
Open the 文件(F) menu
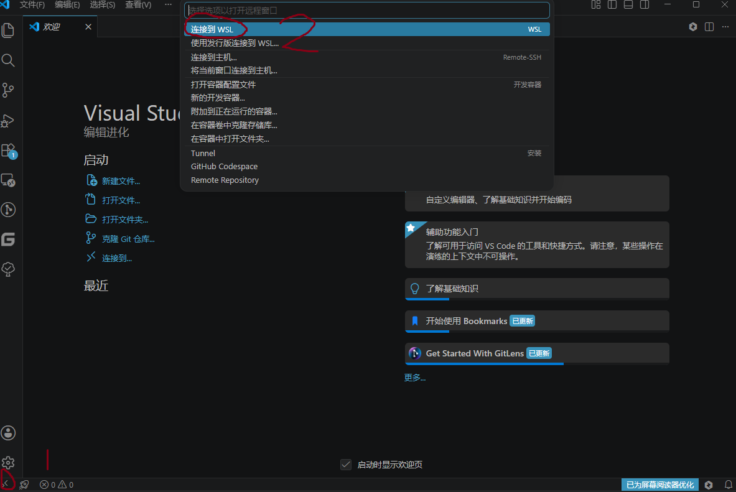click(x=32, y=5)
